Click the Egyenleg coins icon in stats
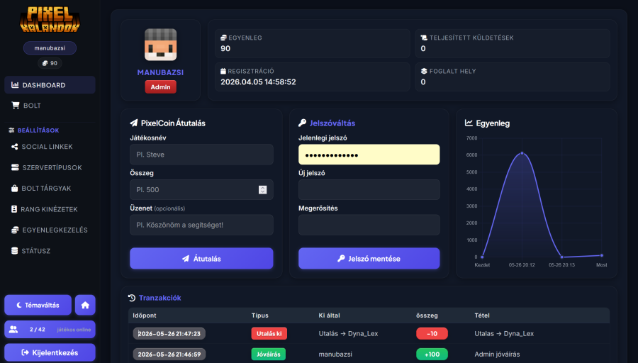The height and width of the screenshot is (363, 638). (223, 38)
